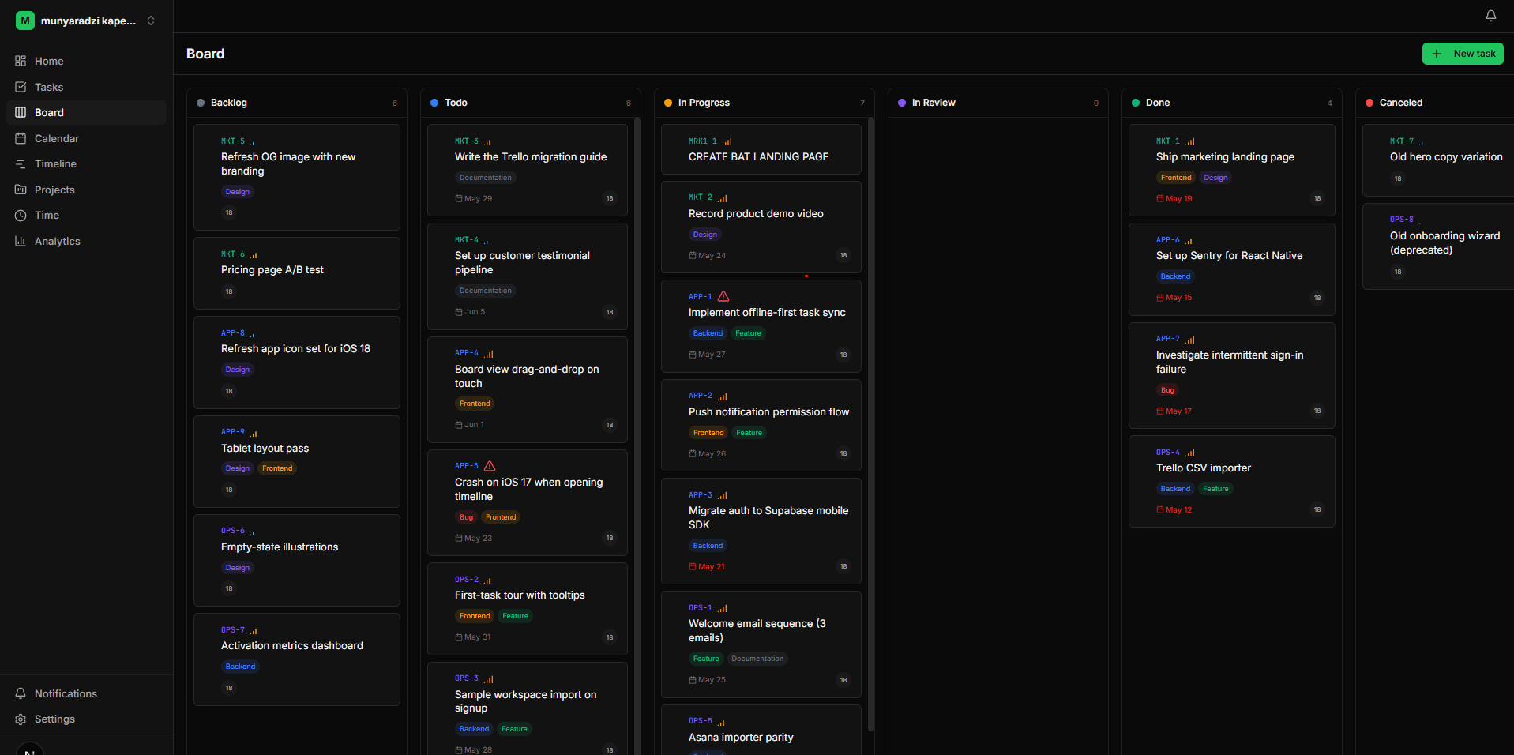Open card "Write the Trello migration guide"
Image resolution: width=1514 pixels, height=755 pixels.
[x=528, y=170]
